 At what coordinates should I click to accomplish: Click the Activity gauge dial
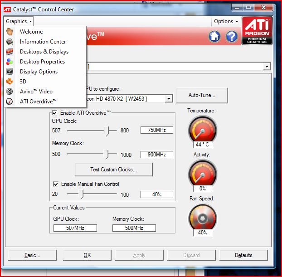pyautogui.click(x=203, y=173)
